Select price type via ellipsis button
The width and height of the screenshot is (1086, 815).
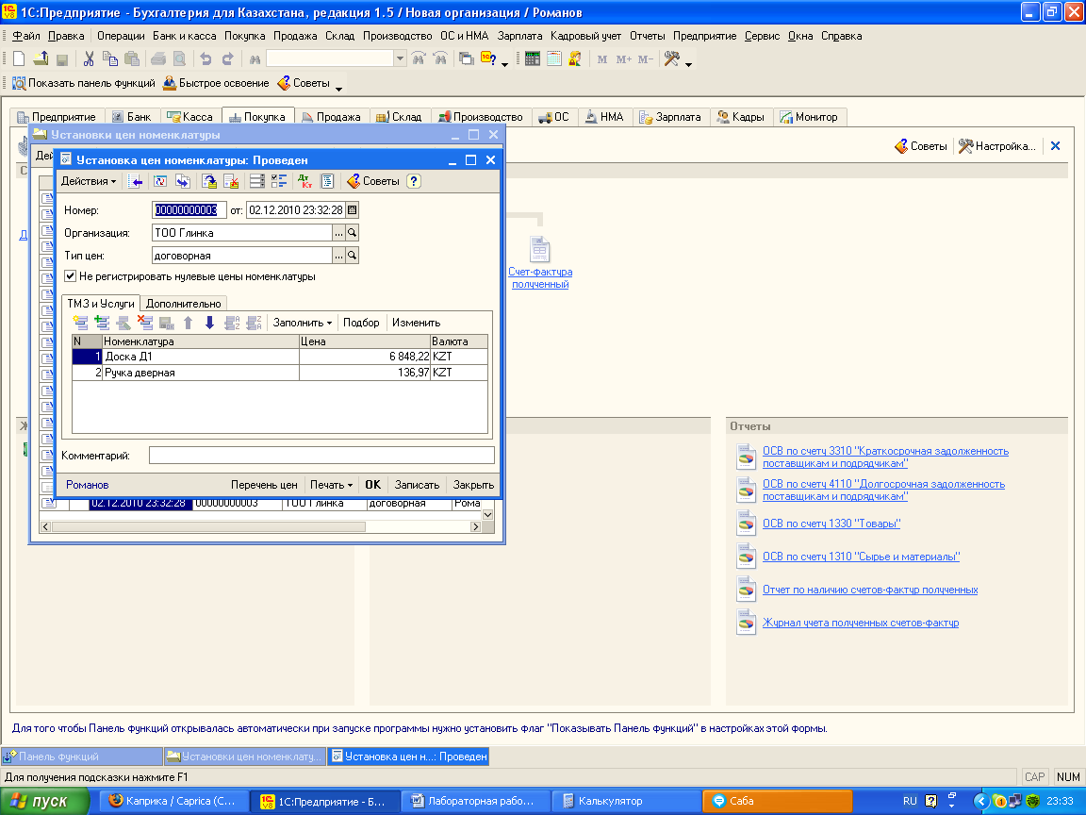[338, 256]
